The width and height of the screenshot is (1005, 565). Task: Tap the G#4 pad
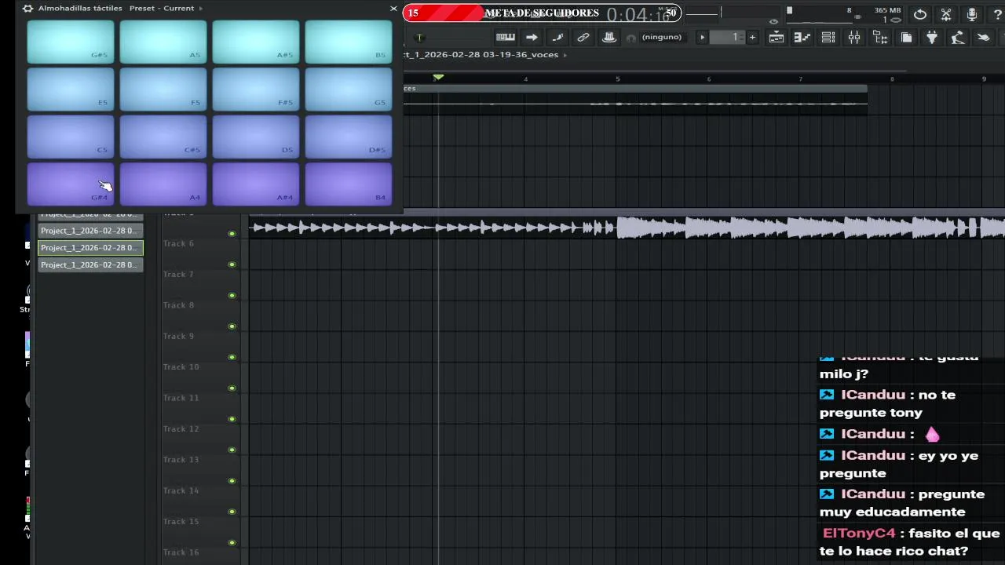tap(71, 184)
